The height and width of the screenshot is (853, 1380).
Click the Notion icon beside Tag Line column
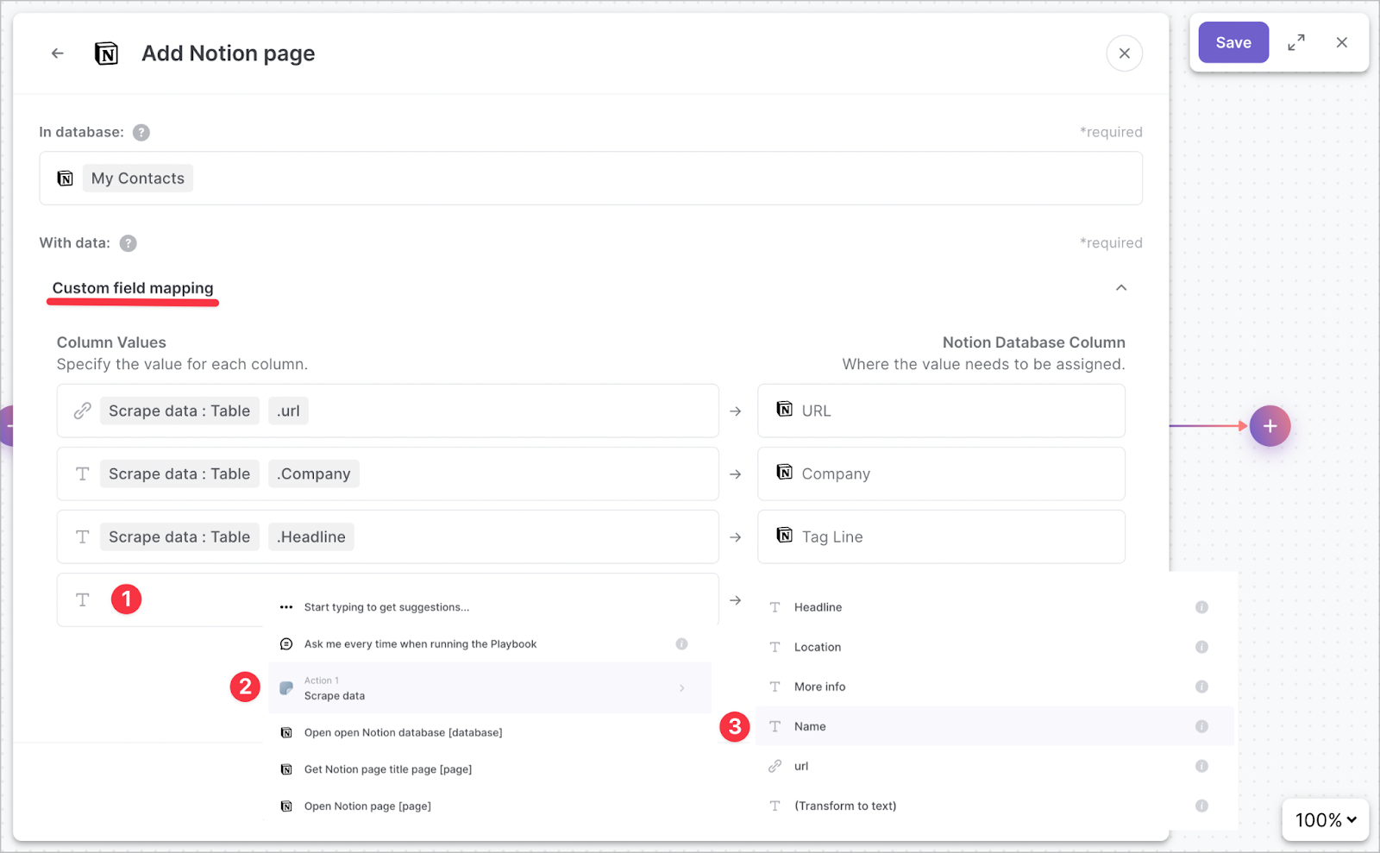(x=784, y=536)
